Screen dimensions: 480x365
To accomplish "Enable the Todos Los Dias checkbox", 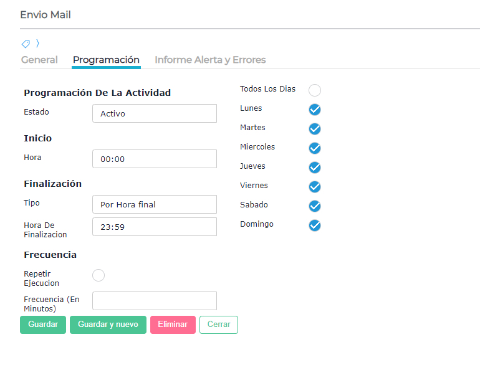I will tap(315, 90).
